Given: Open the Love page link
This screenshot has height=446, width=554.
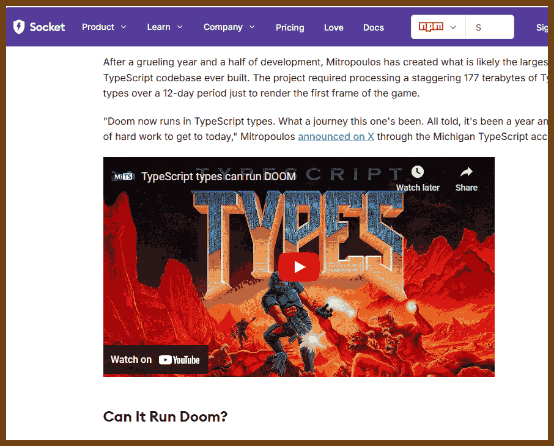Looking at the screenshot, I should (x=333, y=27).
